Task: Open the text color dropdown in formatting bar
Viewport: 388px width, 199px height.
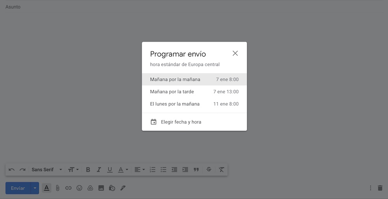Action: click(x=123, y=170)
